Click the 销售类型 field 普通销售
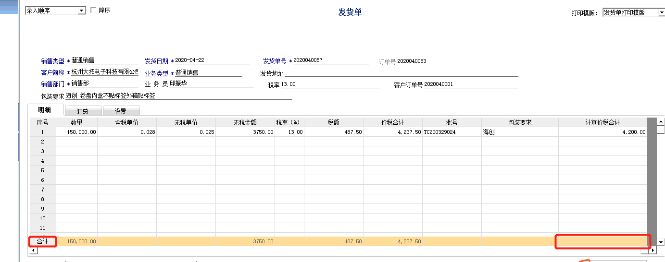The image size is (665, 262). (x=105, y=60)
